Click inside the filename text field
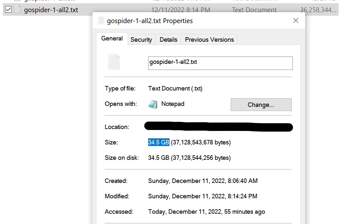 [220, 63]
